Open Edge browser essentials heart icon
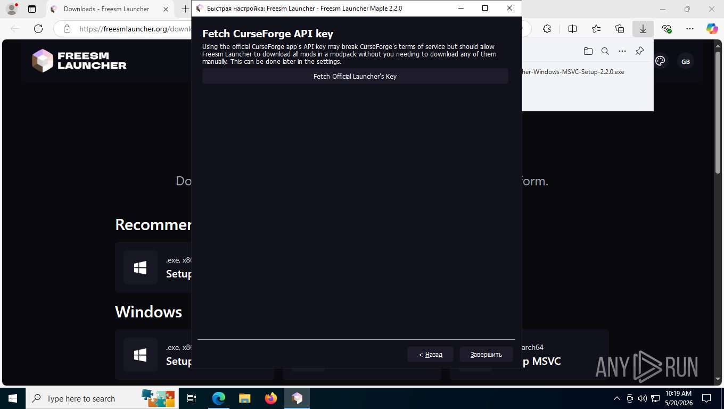Viewport: 724px width, 409px height. pos(667,29)
